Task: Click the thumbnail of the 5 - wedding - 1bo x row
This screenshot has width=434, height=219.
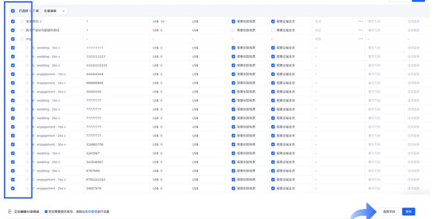Action: click(28, 48)
